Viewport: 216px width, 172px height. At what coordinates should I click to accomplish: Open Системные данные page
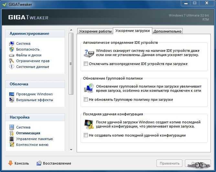point(33,67)
